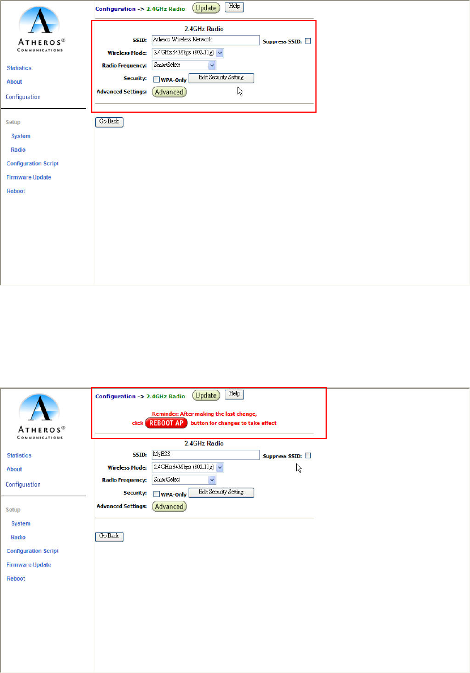Click the Atheros logo in the bottom screenshot
The height and width of the screenshot is (673, 470).
40,417
